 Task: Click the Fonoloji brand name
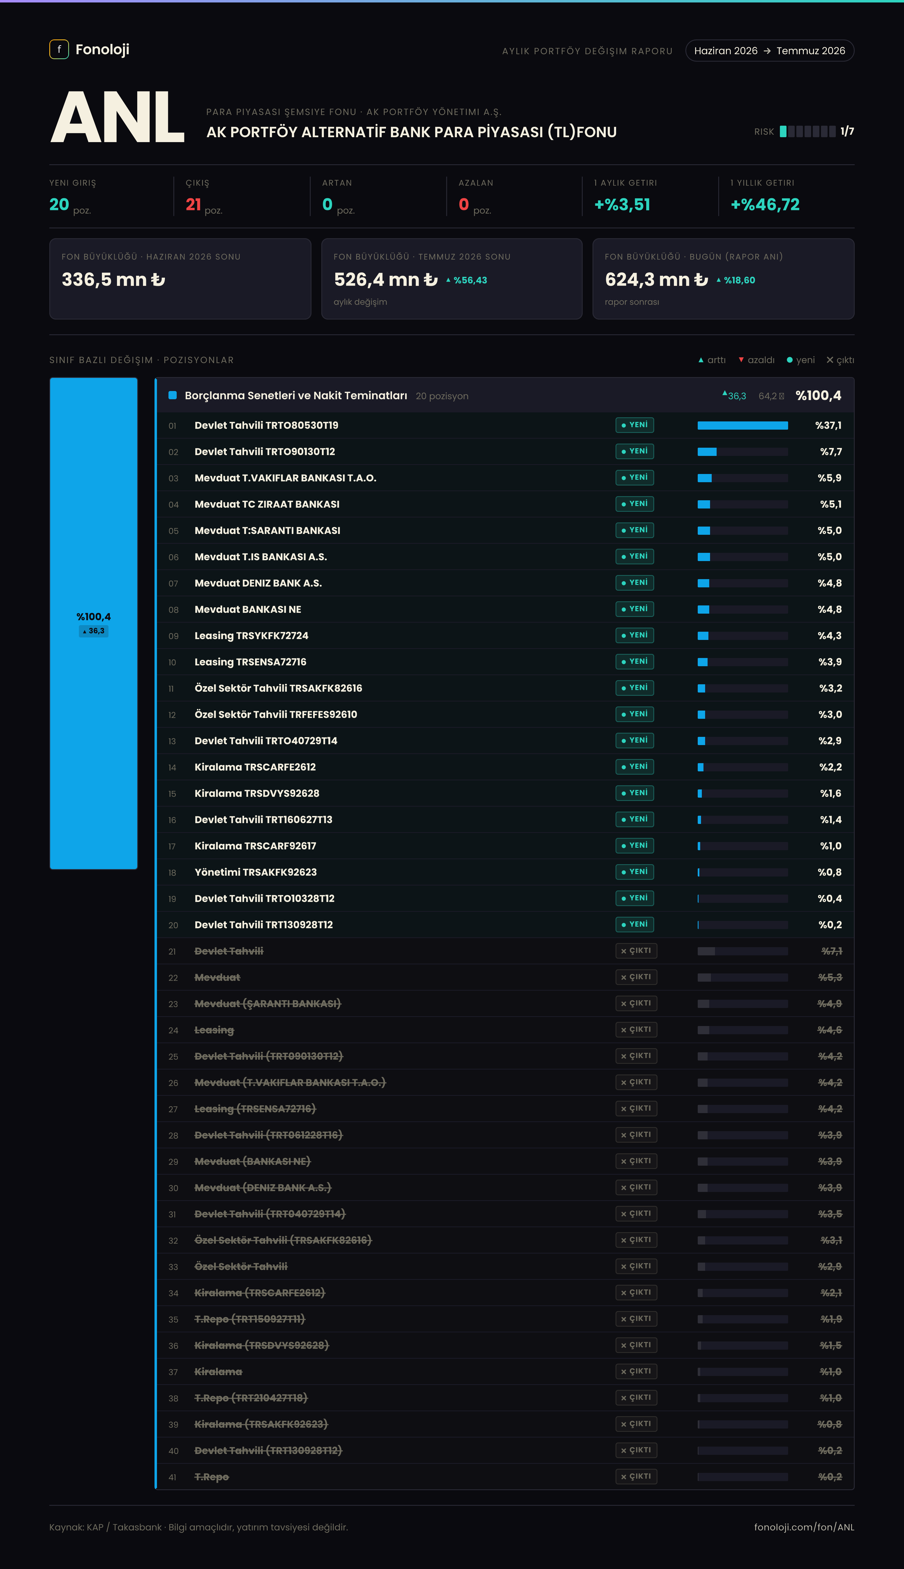coord(102,50)
